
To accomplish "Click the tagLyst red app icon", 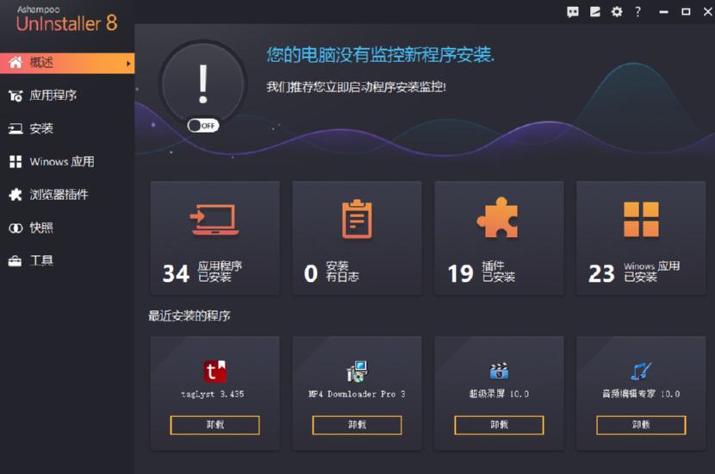I will point(214,371).
